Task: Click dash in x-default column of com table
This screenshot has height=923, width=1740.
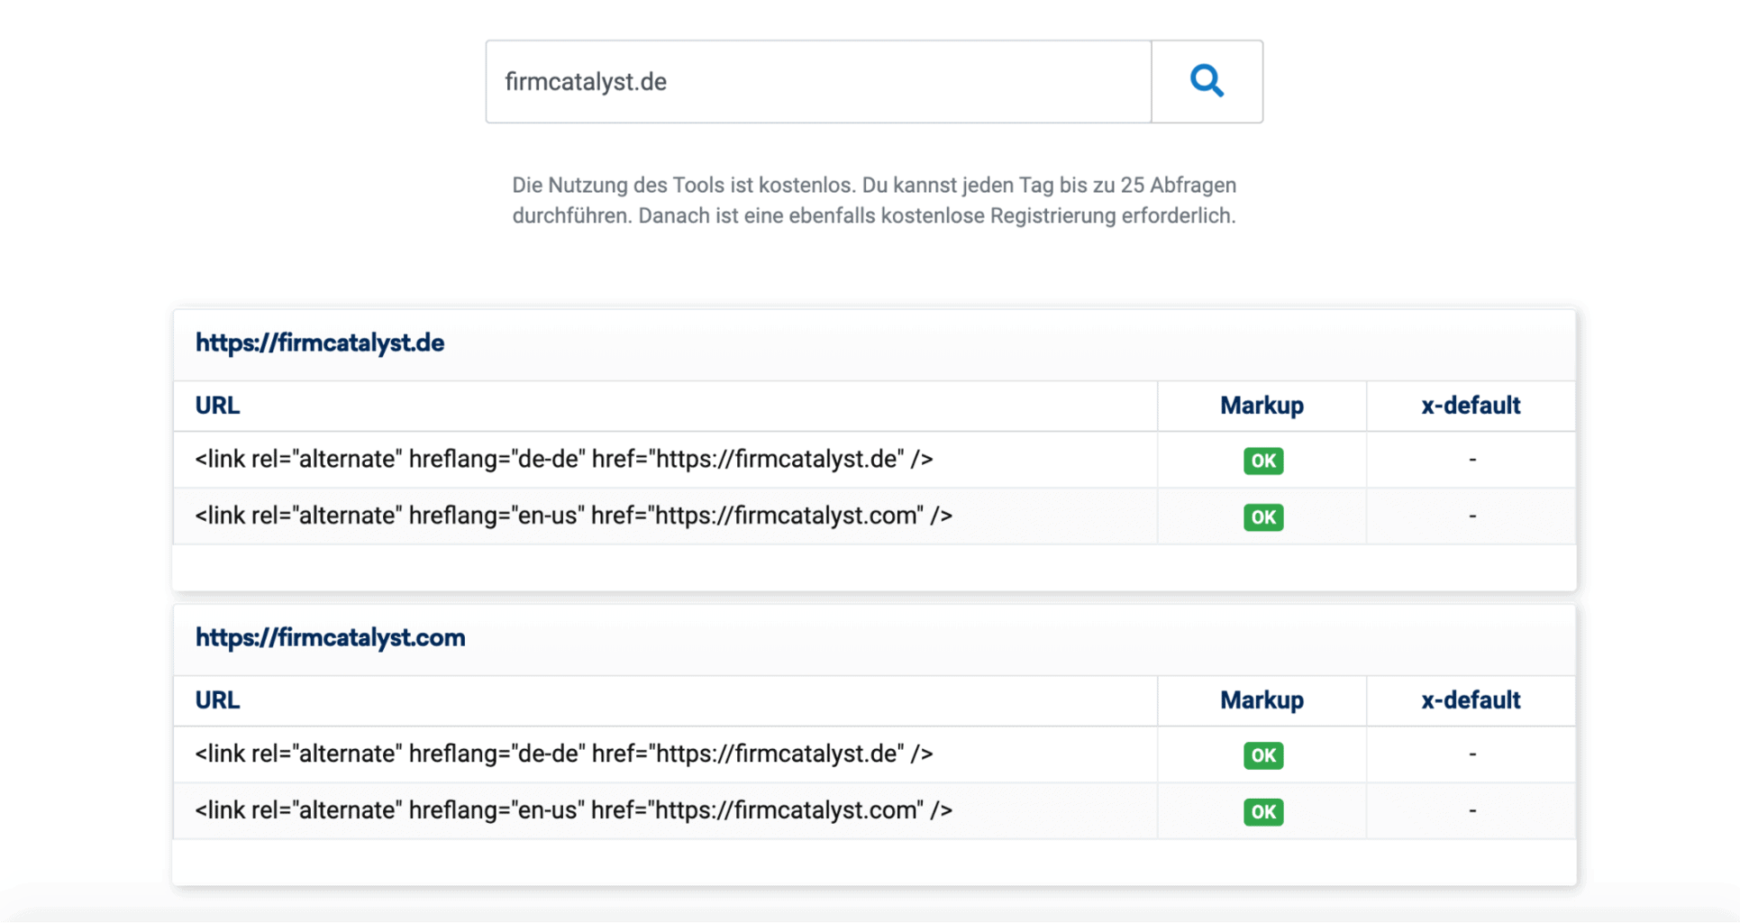Action: [x=1471, y=755]
